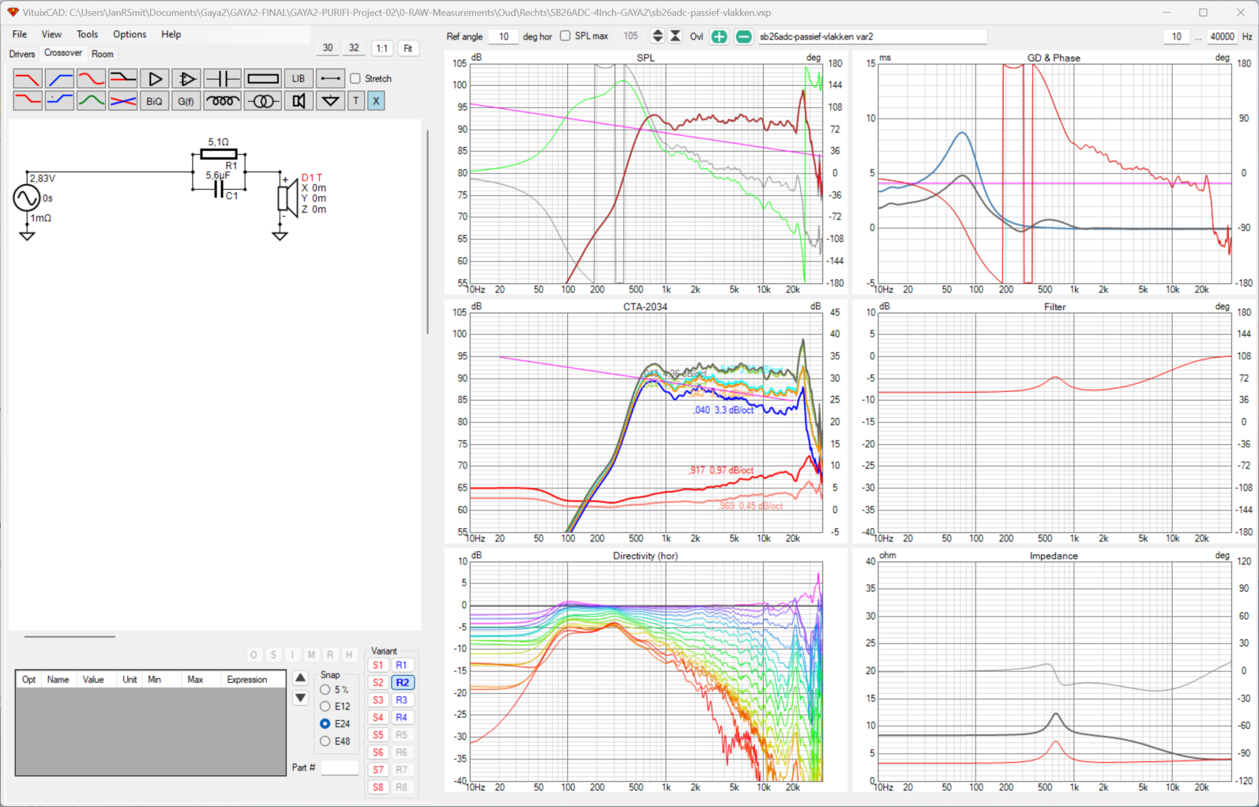This screenshot has width=1259, height=807.
Task: Click the Part # input field
Action: pos(340,768)
